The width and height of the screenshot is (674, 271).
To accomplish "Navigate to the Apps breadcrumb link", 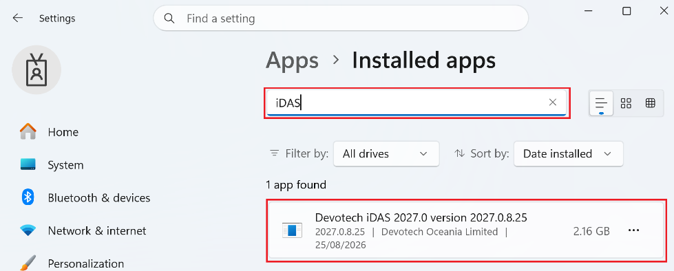I will [293, 60].
